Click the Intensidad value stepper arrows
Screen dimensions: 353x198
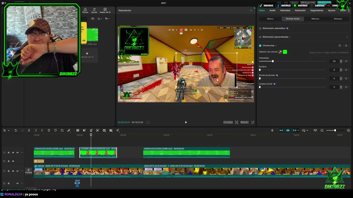pyautogui.click(x=341, y=61)
